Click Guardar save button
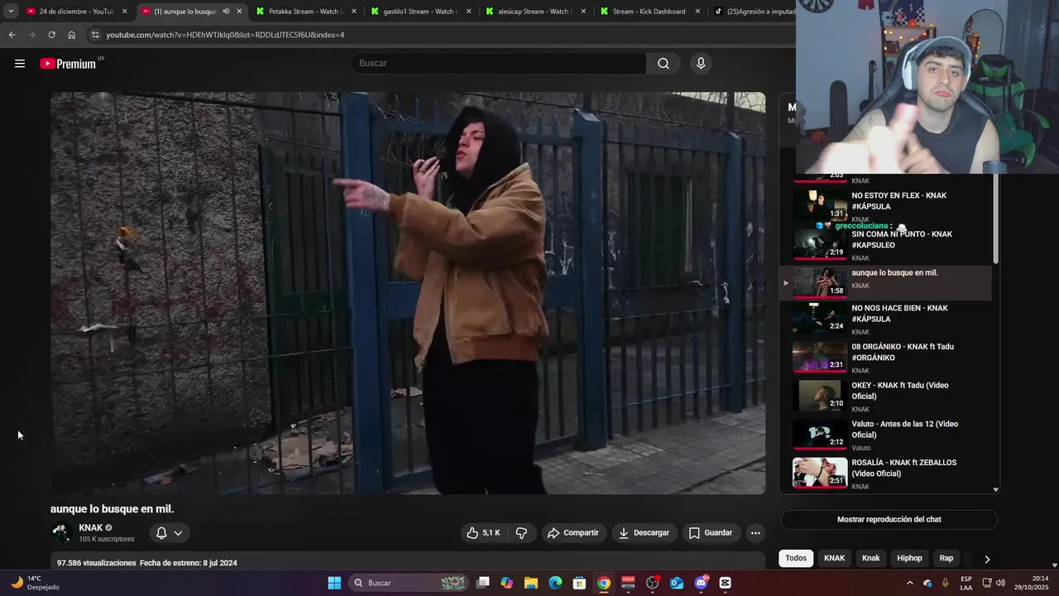 coord(711,533)
